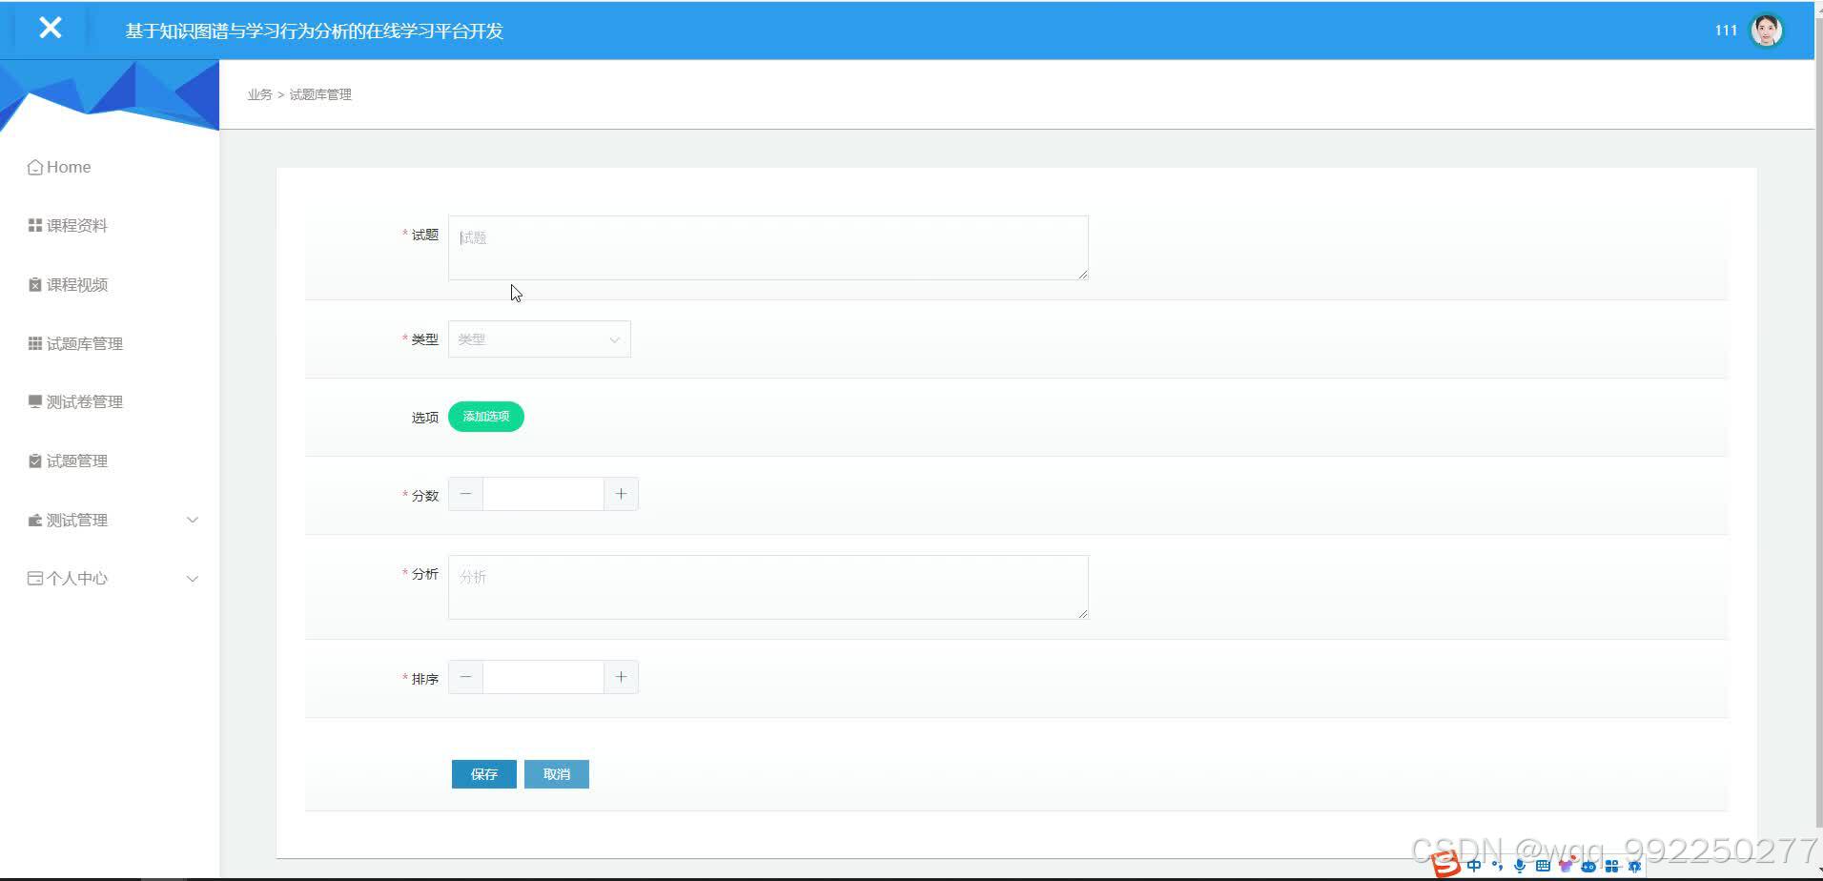Click the 测试管理 briefcase icon
Image resolution: width=1823 pixels, height=881 pixels.
[35, 521]
